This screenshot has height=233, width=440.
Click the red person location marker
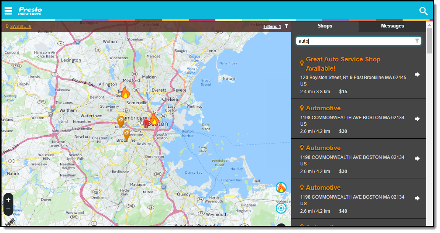(x=146, y=123)
